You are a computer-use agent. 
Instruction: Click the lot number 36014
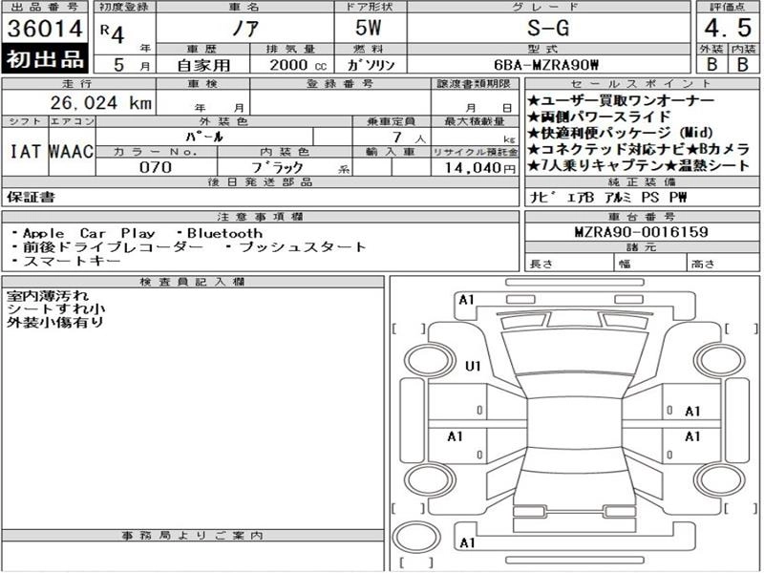[45, 29]
